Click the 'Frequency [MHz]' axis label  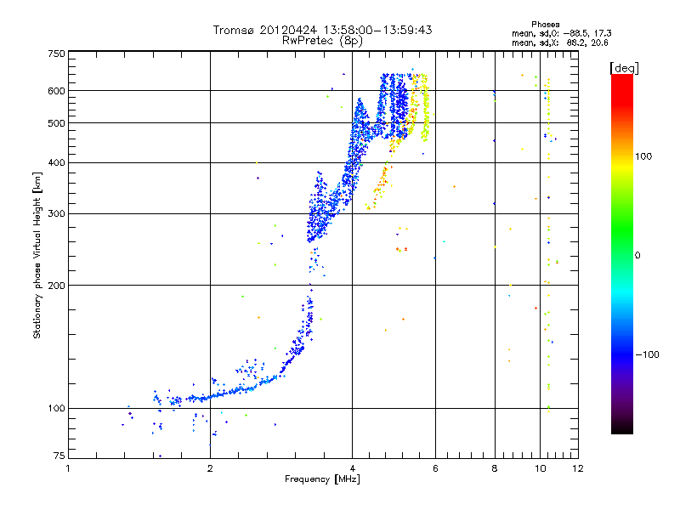click(x=322, y=479)
